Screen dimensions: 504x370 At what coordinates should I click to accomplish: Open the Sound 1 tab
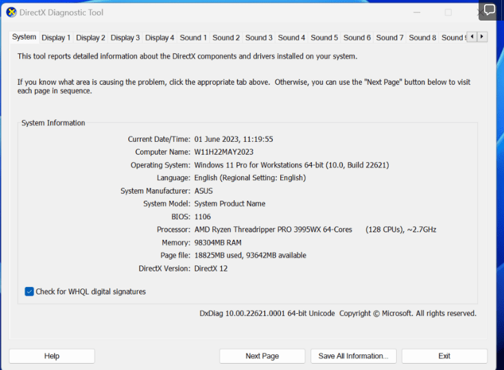pos(193,38)
